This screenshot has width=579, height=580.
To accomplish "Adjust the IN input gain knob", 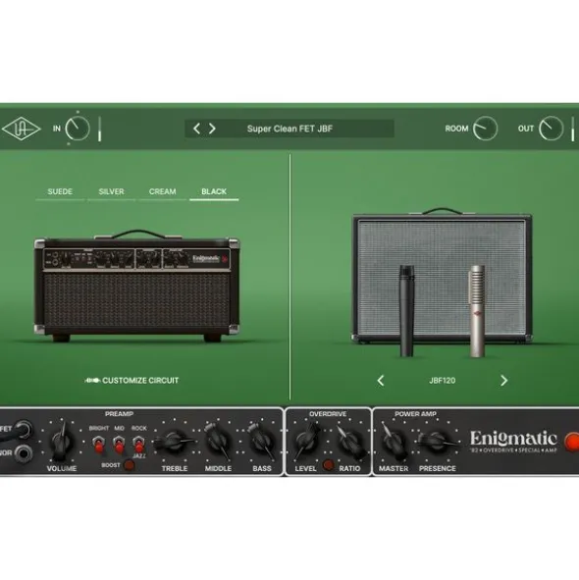I will click(78, 129).
